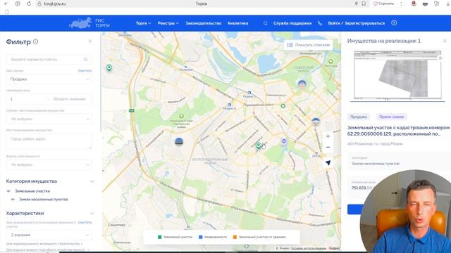The width and height of the screenshot is (451, 253).
Task: Click the Прием заявок status tag
Action: click(392, 117)
